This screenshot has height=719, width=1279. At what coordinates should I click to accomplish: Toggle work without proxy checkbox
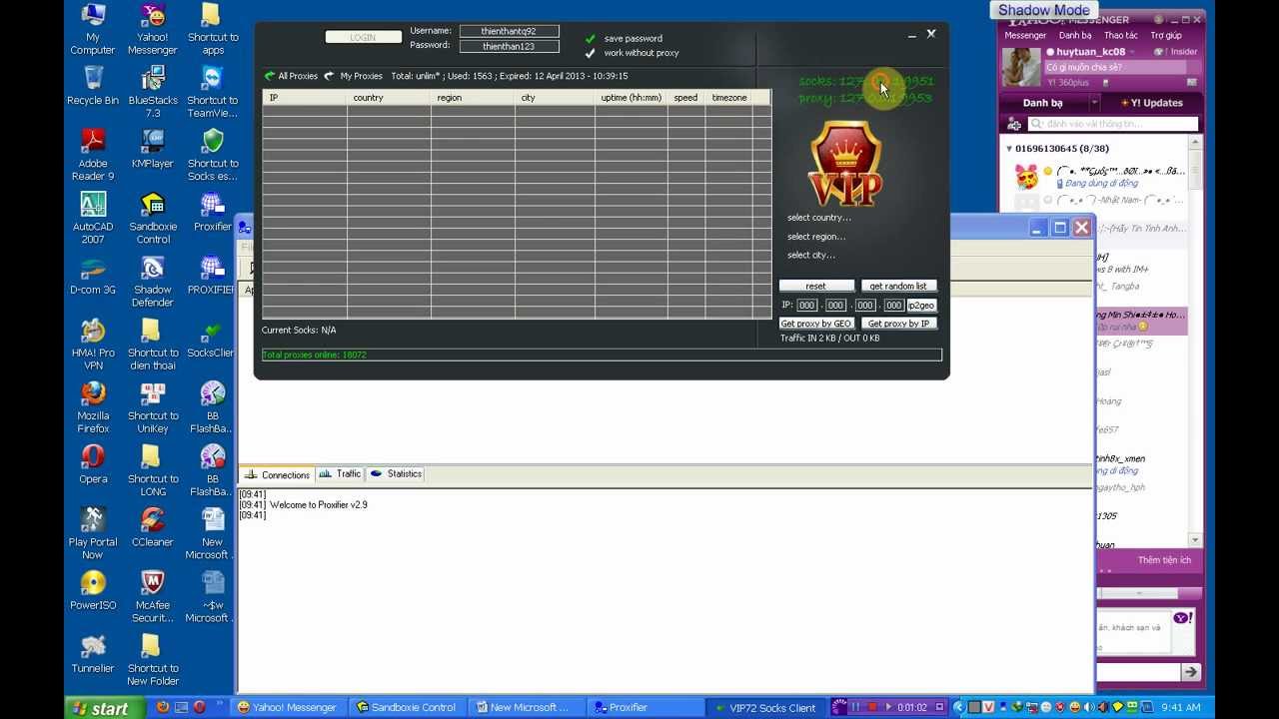pos(591,53)
